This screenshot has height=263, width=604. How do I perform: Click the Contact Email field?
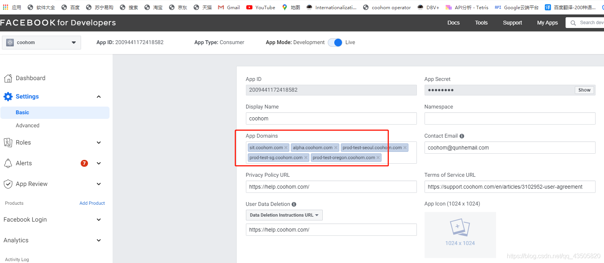coord(510,148)
